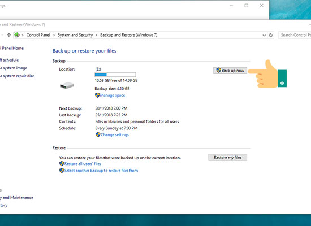Click the text 10.59 GB free of 14.69 GB
The width and height of the screenshot is (311, 226).
pyautogui.click(x=116, y=80)
